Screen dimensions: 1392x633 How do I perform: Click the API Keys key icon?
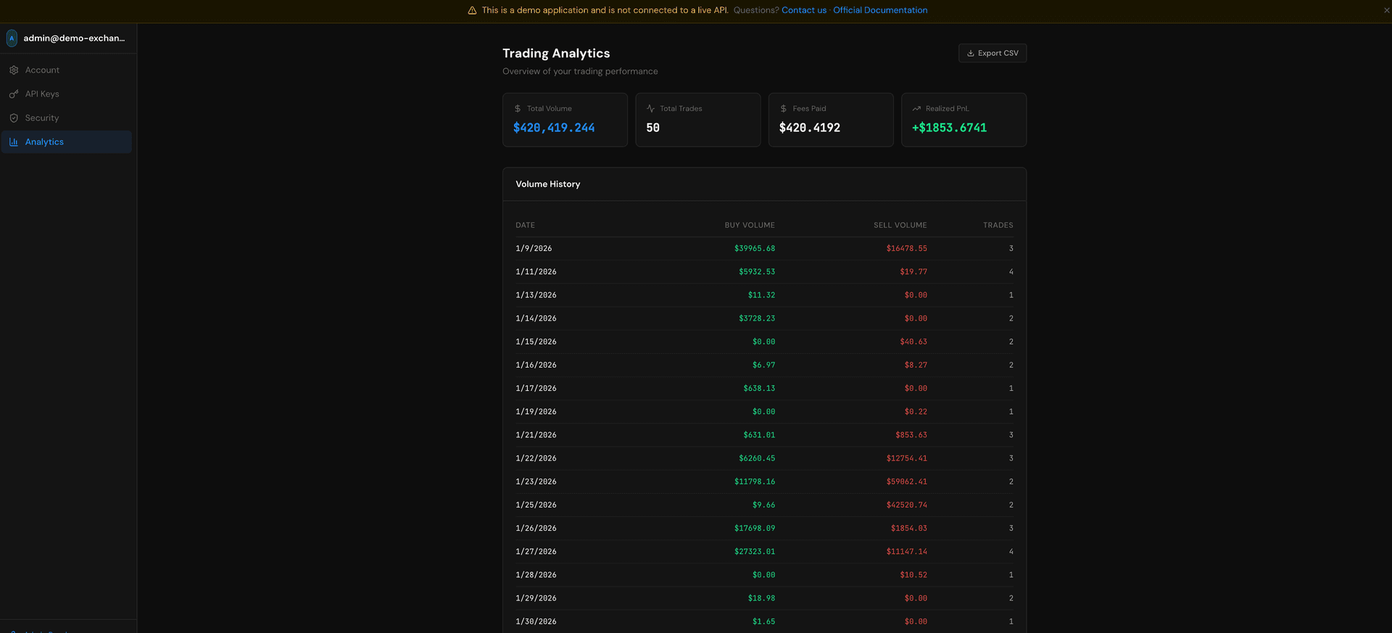14,94
